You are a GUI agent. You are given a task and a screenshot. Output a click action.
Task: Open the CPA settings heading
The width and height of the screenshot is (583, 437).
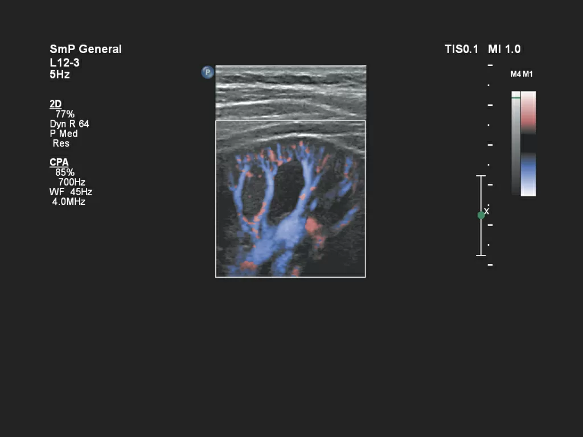59,163
